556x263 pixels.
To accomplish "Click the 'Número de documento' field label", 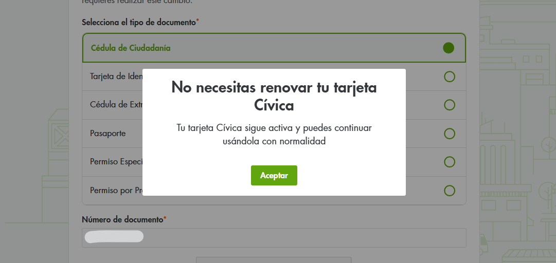I will click(x=122, y=219).
